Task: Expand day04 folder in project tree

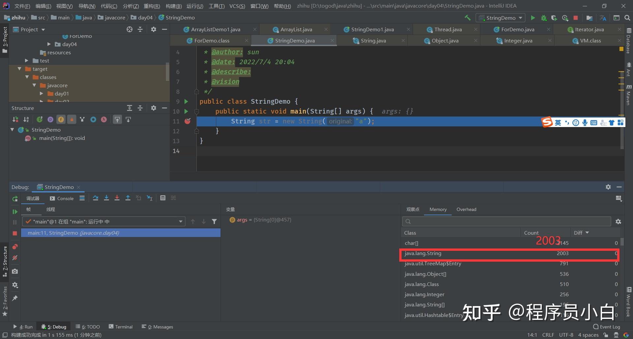Action: coord(49,44)
